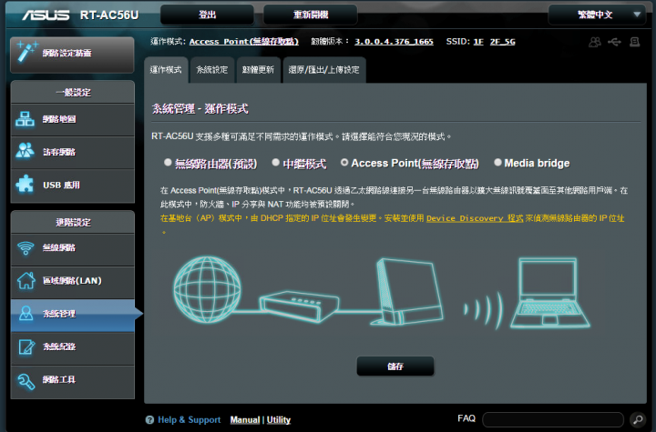Click the Help & Support question mark icon

pyautogui.click(x=149, y=420)
